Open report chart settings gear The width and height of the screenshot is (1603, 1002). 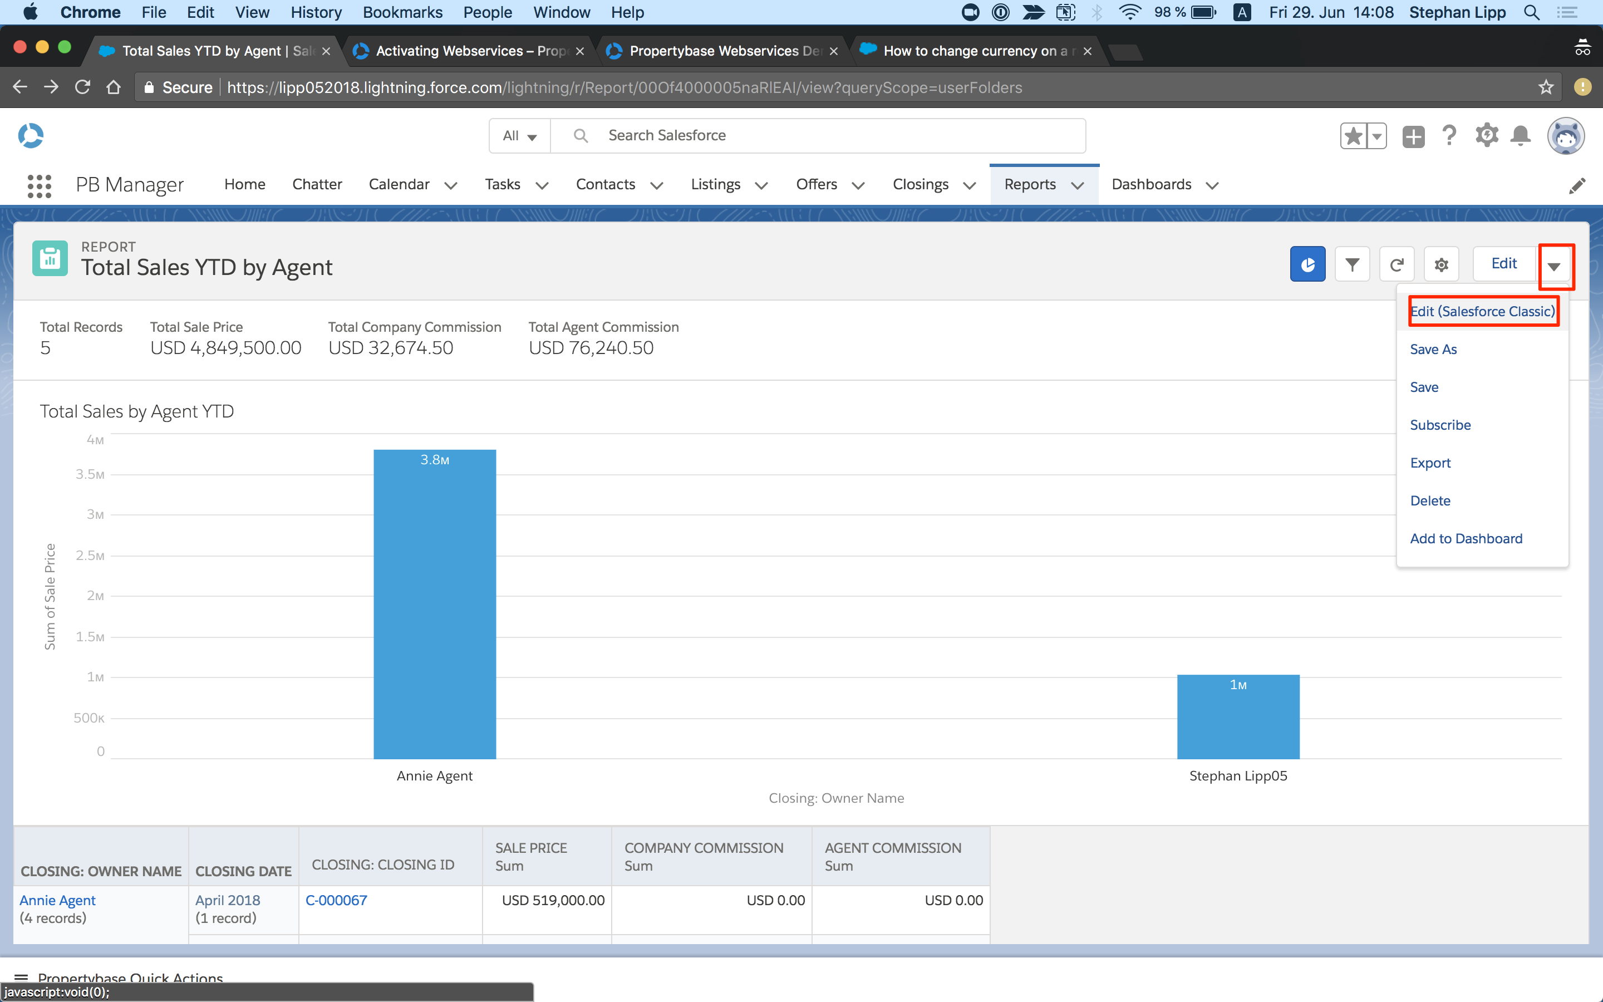(x=1442, y=264)
